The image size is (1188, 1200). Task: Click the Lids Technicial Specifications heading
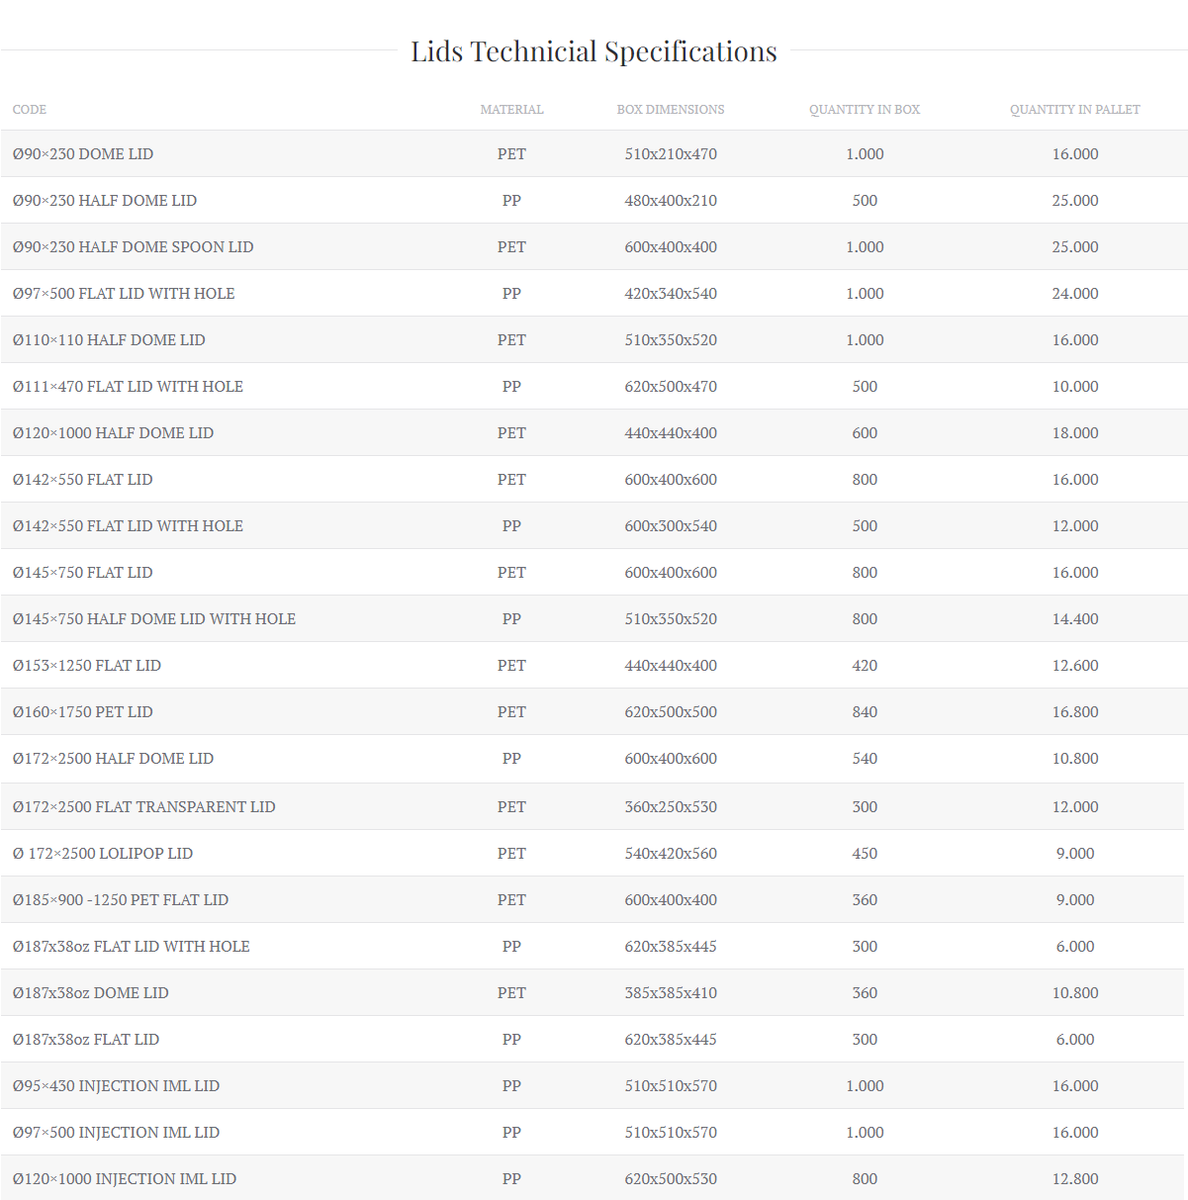point(594,51)
